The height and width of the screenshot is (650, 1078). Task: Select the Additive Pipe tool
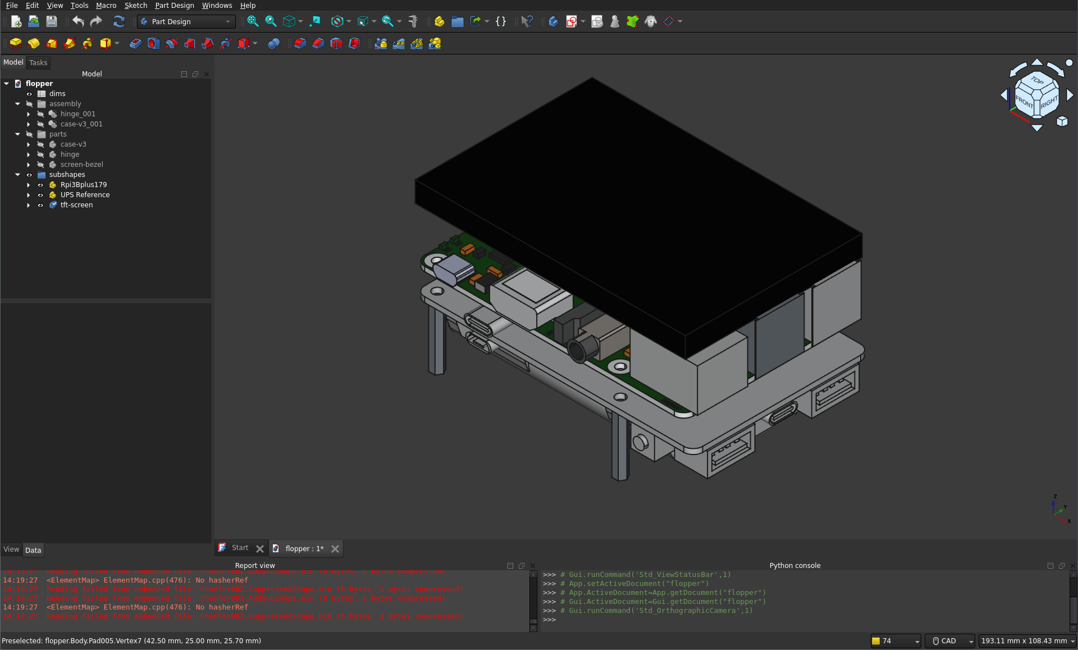coord(70,43)
